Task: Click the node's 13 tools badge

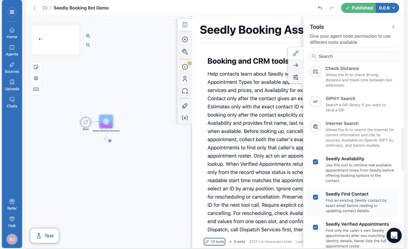Action: click(x=110, y=141)
